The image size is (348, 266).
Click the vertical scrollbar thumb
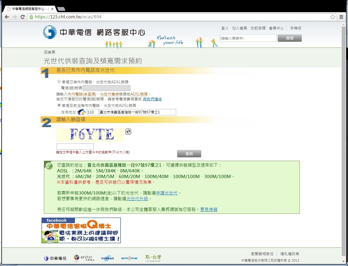click(344, 141)
